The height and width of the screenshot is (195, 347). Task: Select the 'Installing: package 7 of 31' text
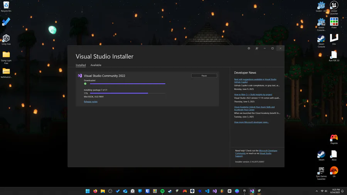click(x=95, y=90)
